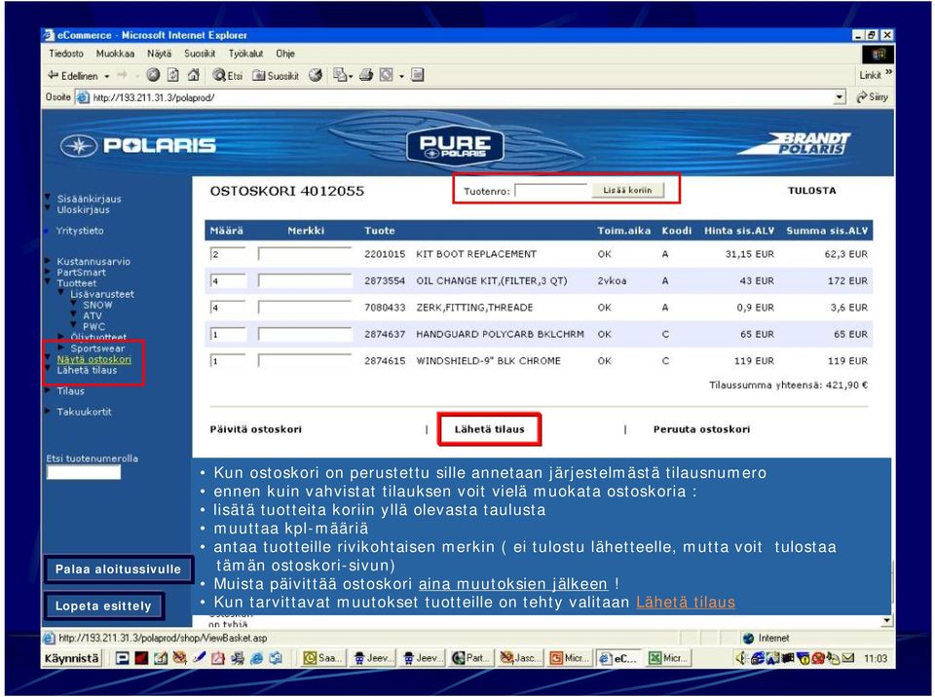Click the Käynnistä start button
The height and width of the screenshot is (697, 935).
[x=71, y=658]
